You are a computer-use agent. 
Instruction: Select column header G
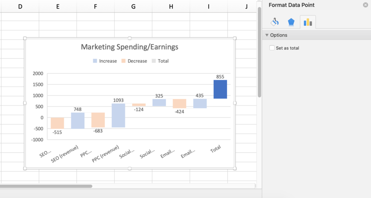click(133, 6)
